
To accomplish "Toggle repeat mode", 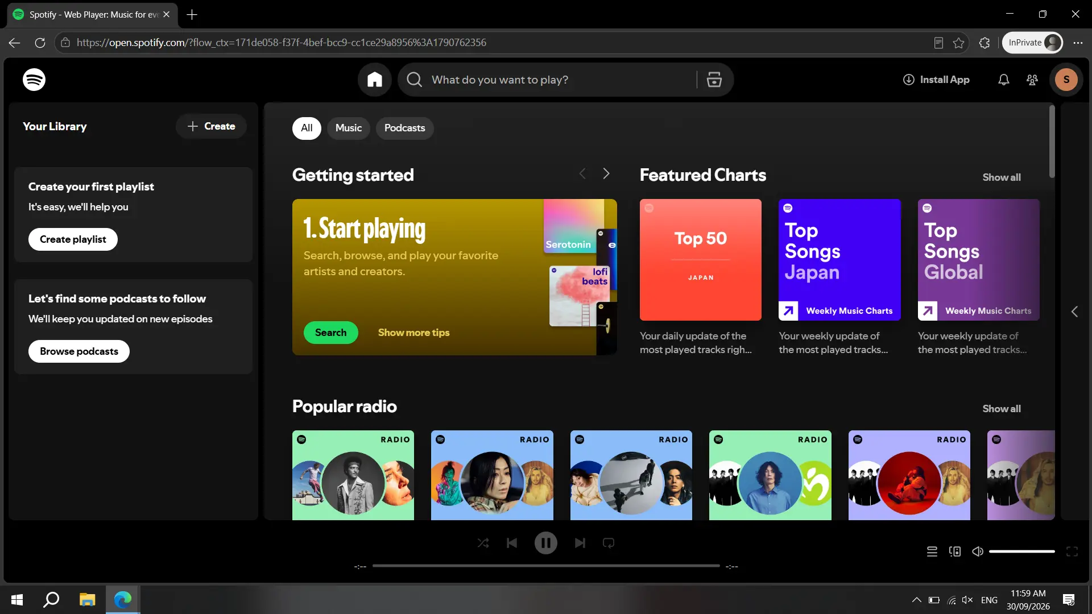I will pyautogui.click(x=609, y=543).
